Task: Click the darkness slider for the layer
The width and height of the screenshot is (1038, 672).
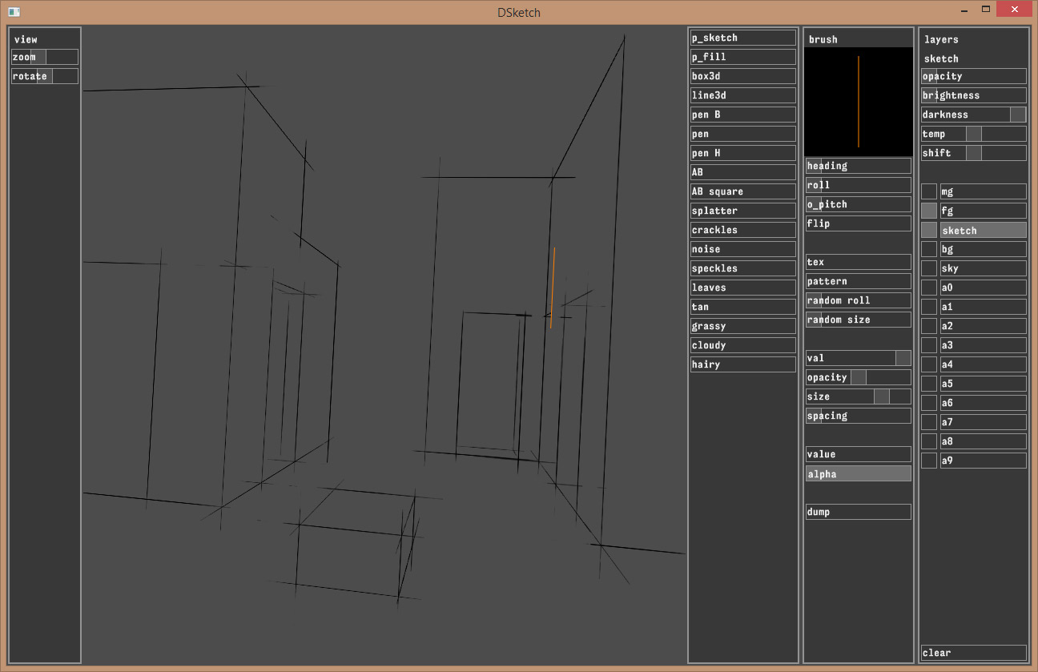Action: 973,115
